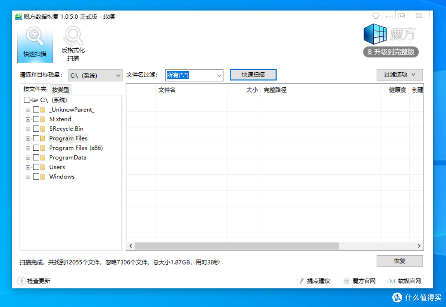Select the $Recycle.Bin tree item label
This screenshot has width=446, height=307.
(66, 129)
